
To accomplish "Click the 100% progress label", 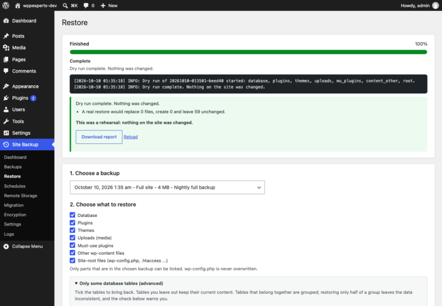I will pos(421,44).
